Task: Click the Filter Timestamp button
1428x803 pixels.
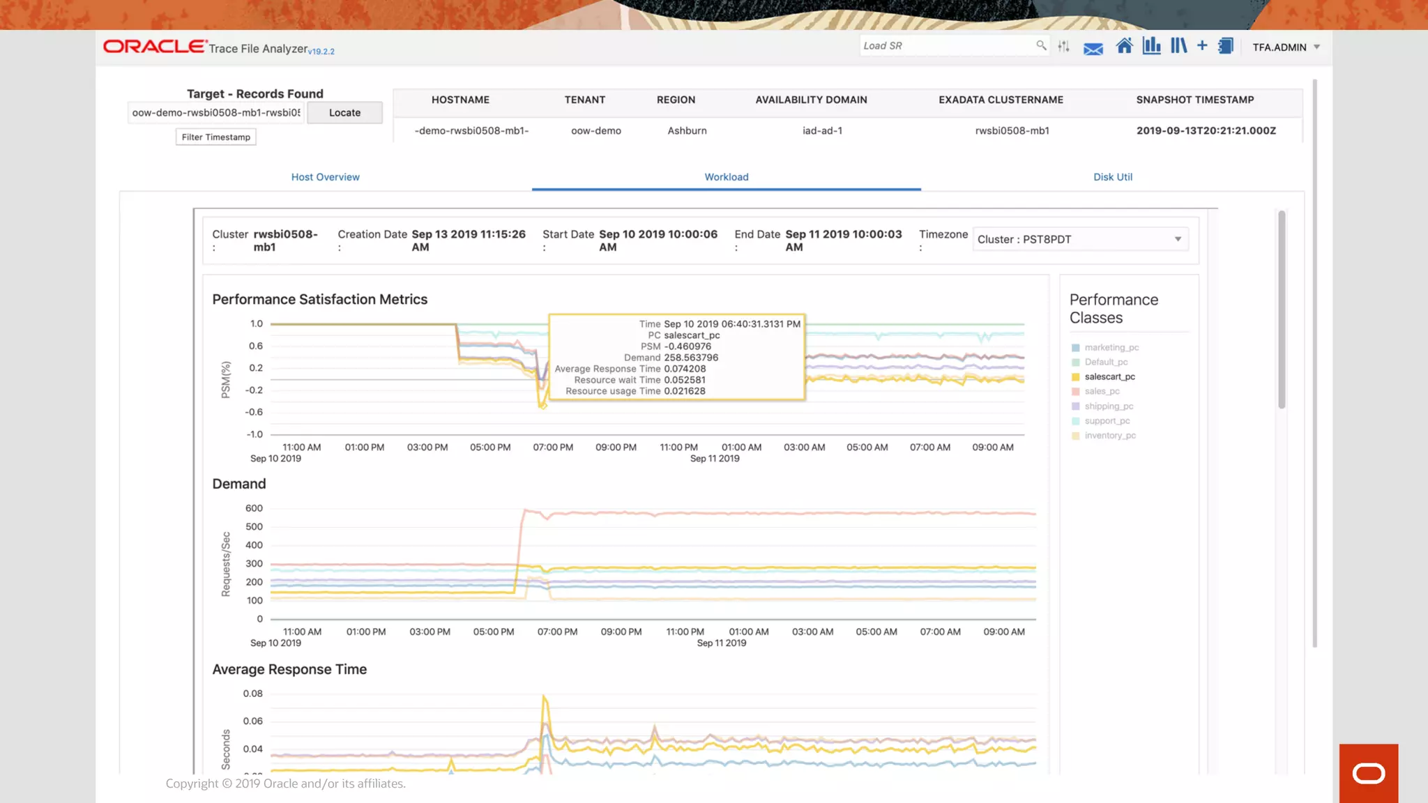Action: (215, 137)
